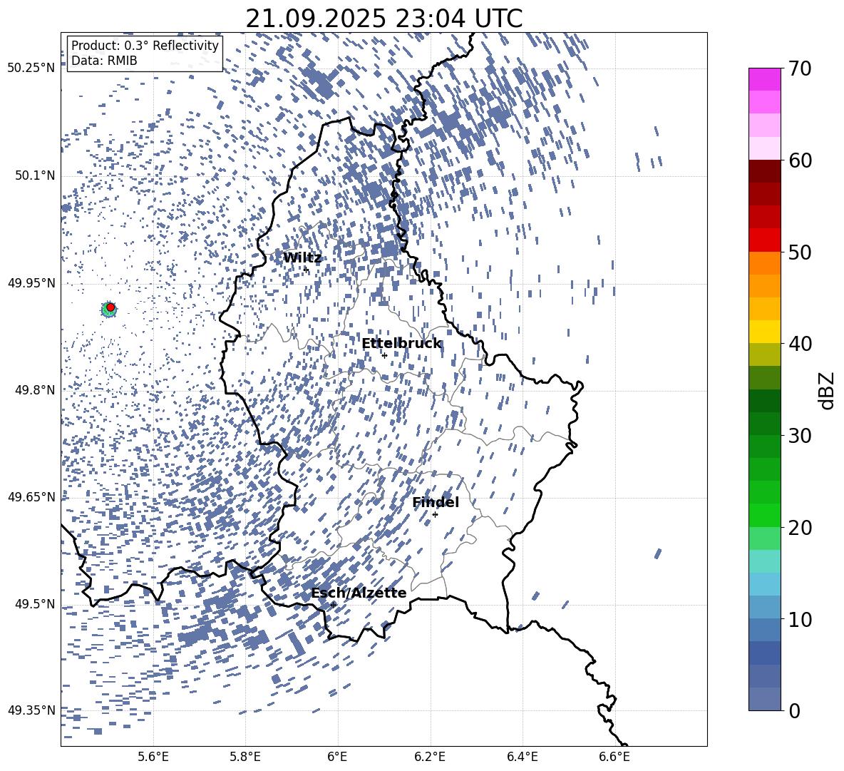The image size is (844, 771).
Task: Click the dark red colorbar segment below 60
Action: (x=764, y=172)
